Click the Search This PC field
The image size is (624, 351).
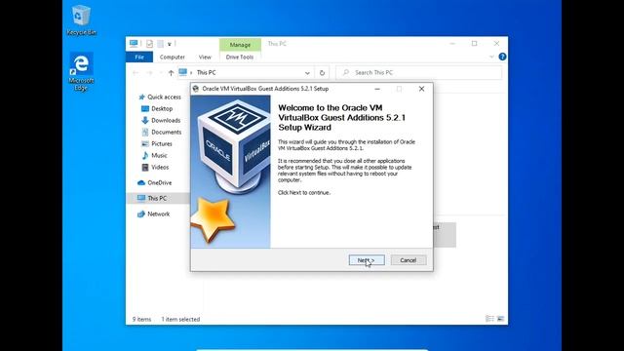[x=418, y=72]
